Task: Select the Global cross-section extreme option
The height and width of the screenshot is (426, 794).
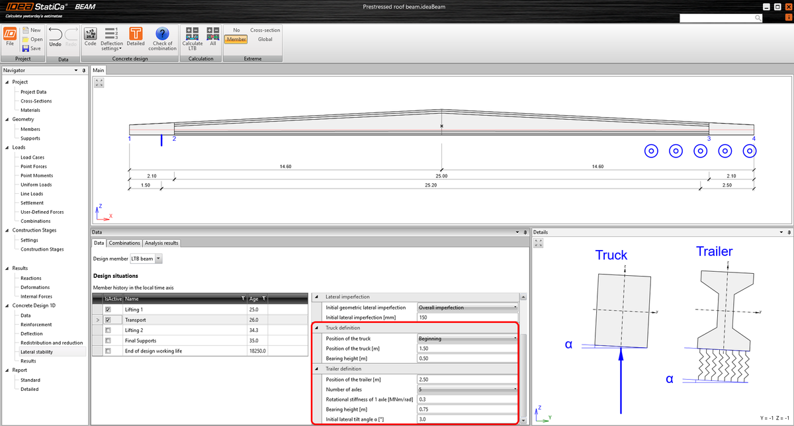Action: pyautogui.click(x=265, y=39)
